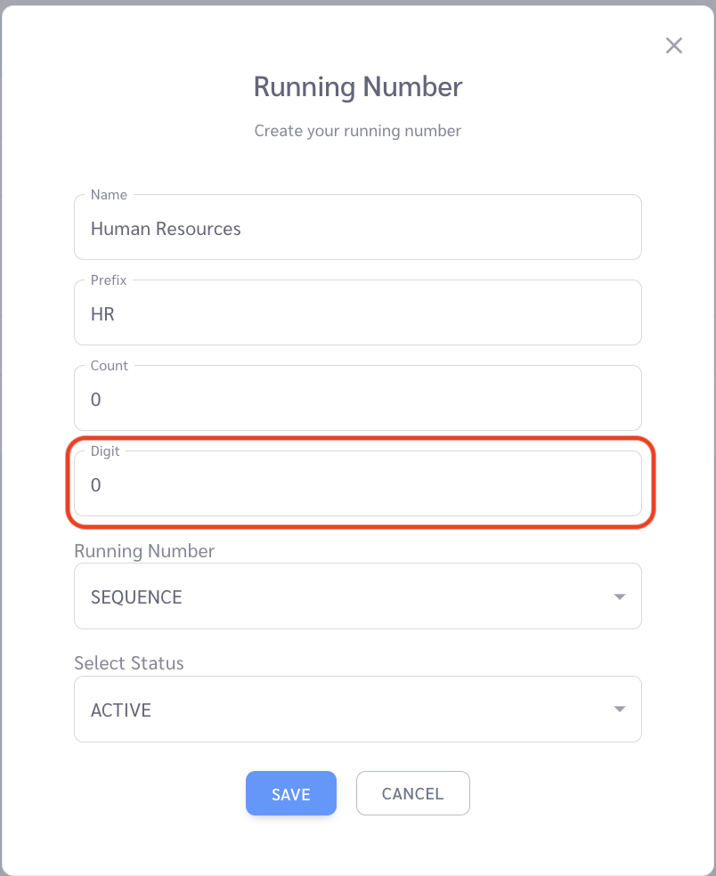Close the Running Number dialog with X

pos(674,45)
